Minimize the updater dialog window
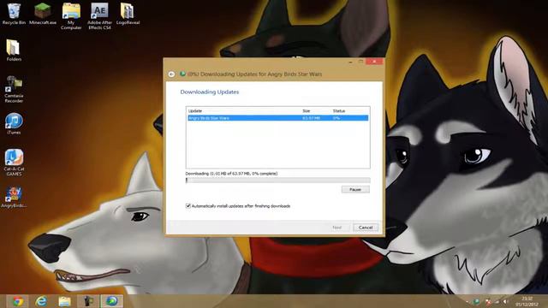548x308 pixels. (x=350, y=62)
